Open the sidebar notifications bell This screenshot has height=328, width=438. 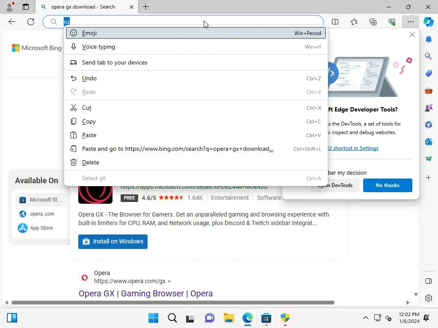tap(429, 39)
